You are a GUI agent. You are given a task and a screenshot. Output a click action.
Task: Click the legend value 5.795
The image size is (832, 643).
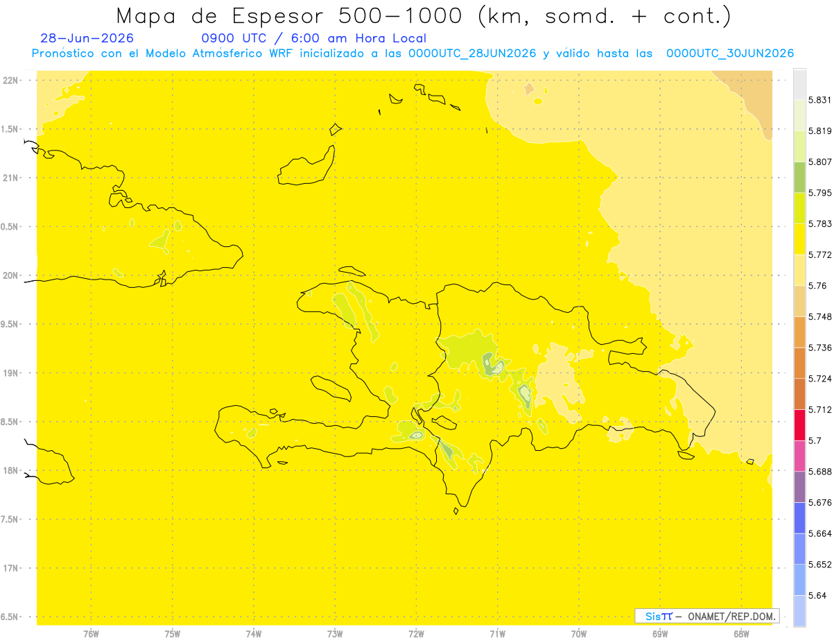[820, 193]
